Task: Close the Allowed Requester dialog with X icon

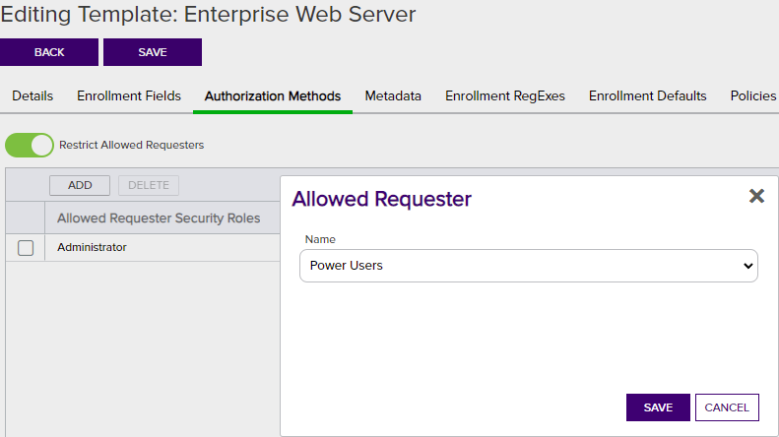Action: [x=756, y=196]
